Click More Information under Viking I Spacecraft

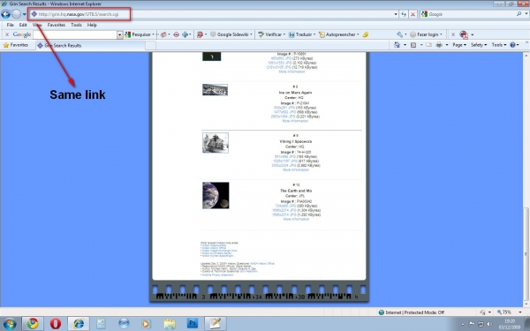pyautogui.click(x=296, y=169)
